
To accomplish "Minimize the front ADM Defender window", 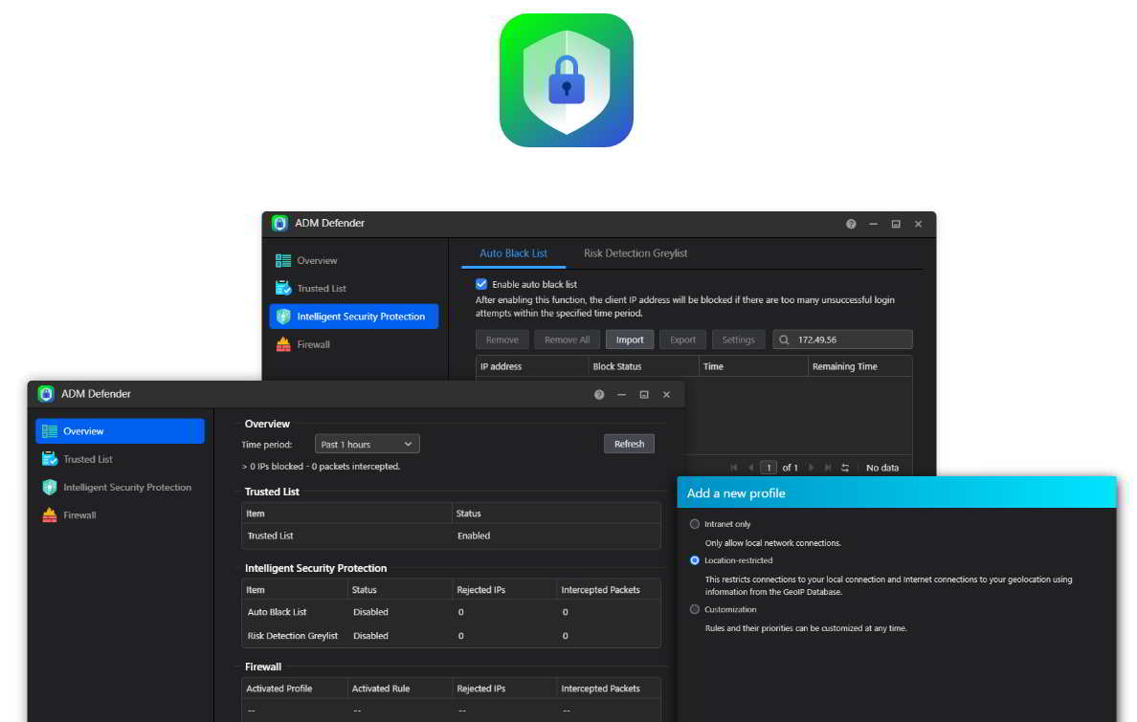I will point(621,394).
